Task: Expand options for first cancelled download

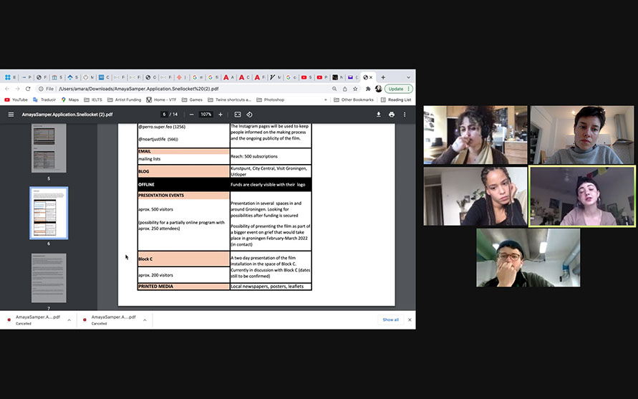Action: click(69, 320)
